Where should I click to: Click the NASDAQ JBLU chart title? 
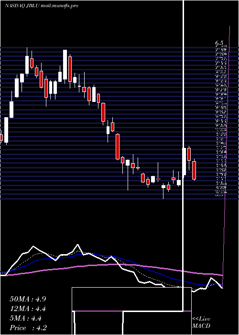42,6
